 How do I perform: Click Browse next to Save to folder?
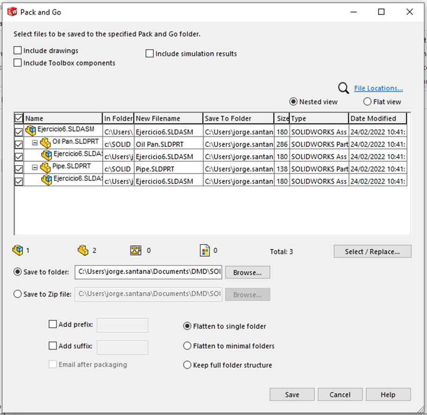click(248, 272)
